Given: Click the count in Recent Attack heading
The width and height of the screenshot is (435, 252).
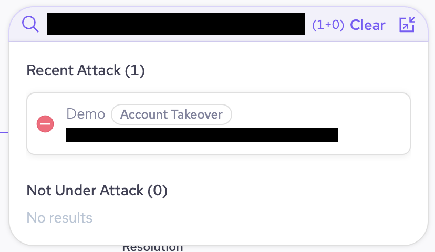Looking at the screenshot, I should [x=135, y=70].
